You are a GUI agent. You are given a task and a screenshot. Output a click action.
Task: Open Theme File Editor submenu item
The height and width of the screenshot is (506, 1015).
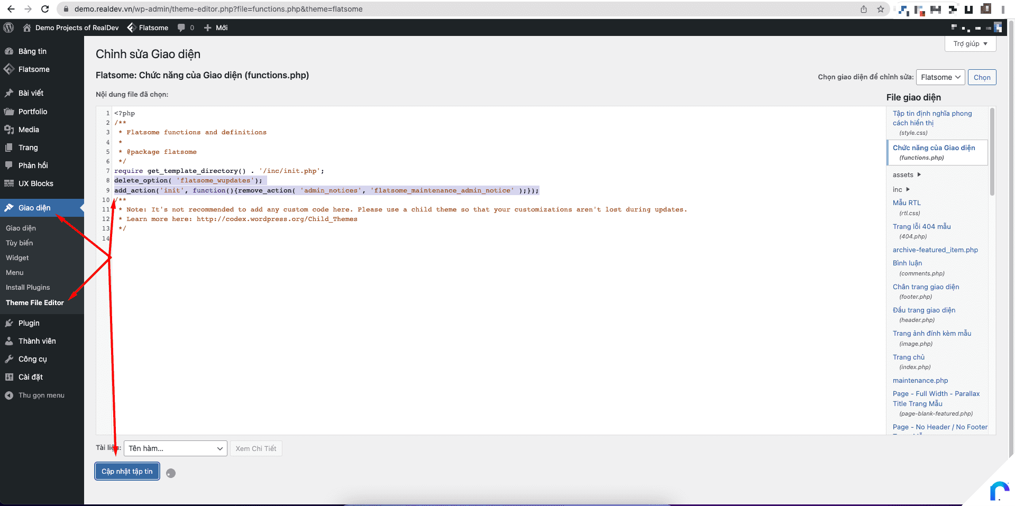[35, 302]
